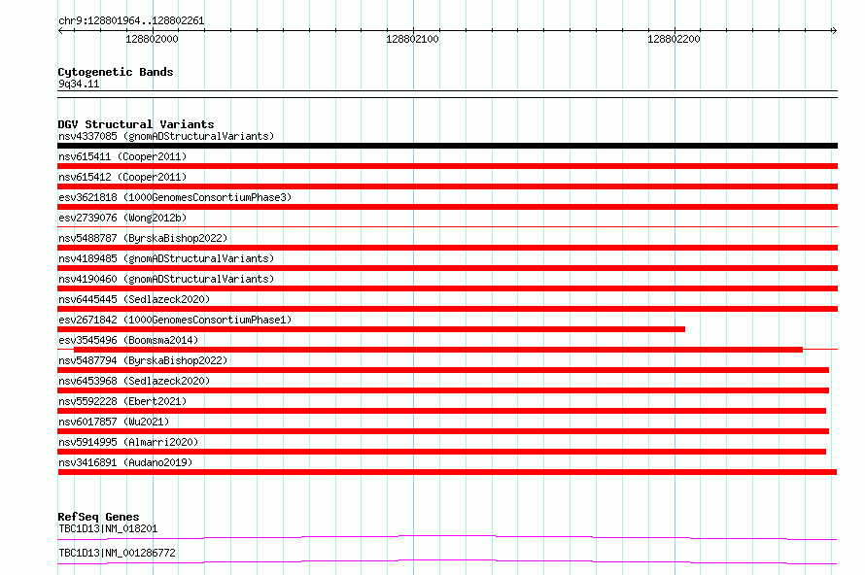
Task: Click the red bar of nsv4189485
Action: click(447, 268)
